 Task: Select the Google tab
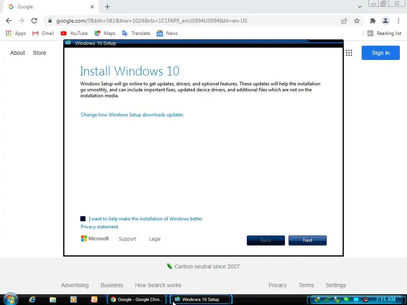(x=50, y=7)
